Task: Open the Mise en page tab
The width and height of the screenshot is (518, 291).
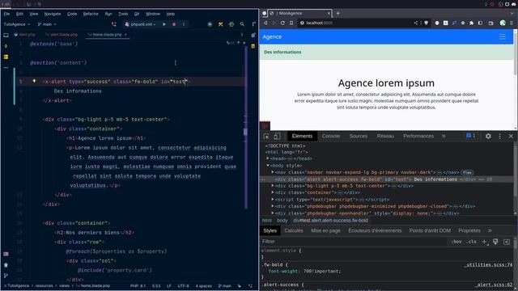Action: (x=325, y=230)
